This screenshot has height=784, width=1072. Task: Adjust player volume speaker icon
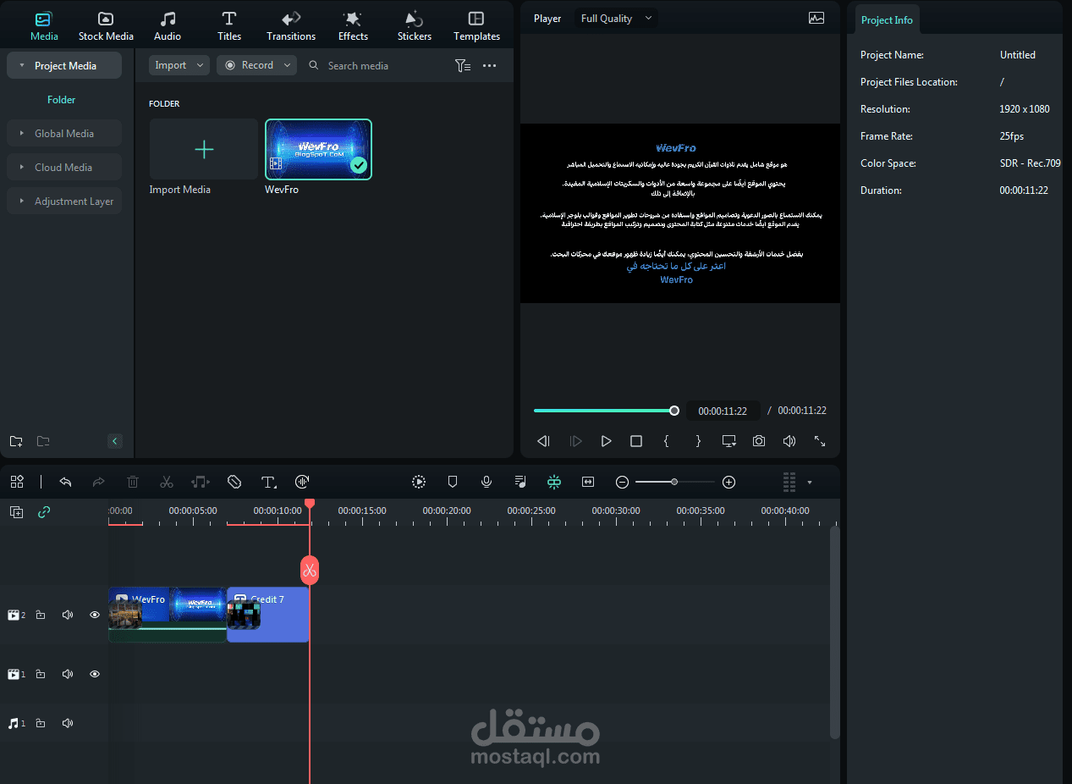(789, 441)
